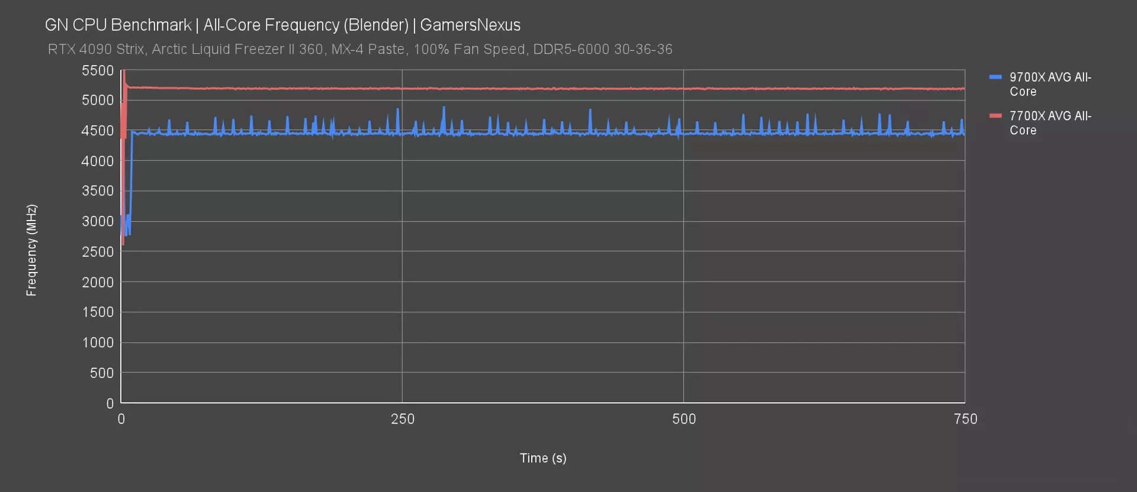
Task: Click the 5500 label on the y-axis
Action: (x=98, y=70)
